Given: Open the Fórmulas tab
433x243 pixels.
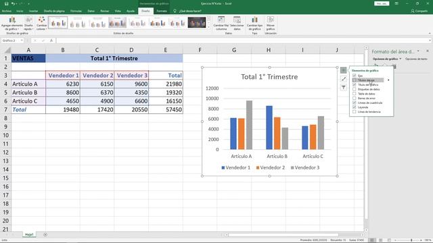Looking at the screenshot, I should click(x=76, y=11).
